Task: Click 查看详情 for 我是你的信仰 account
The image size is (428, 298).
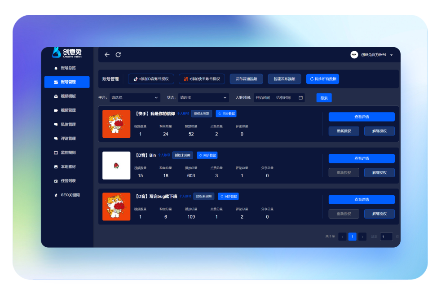Action: pyautogui.click(x=362, y=117)
